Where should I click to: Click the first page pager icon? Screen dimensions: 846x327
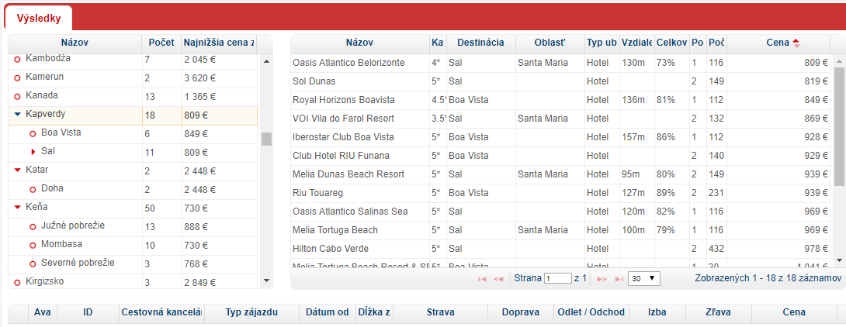tap(483, 278)
